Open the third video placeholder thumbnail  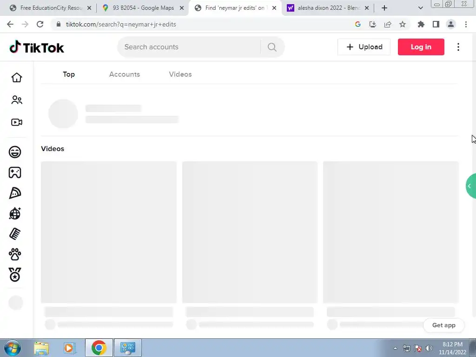(x=391, y=232)
